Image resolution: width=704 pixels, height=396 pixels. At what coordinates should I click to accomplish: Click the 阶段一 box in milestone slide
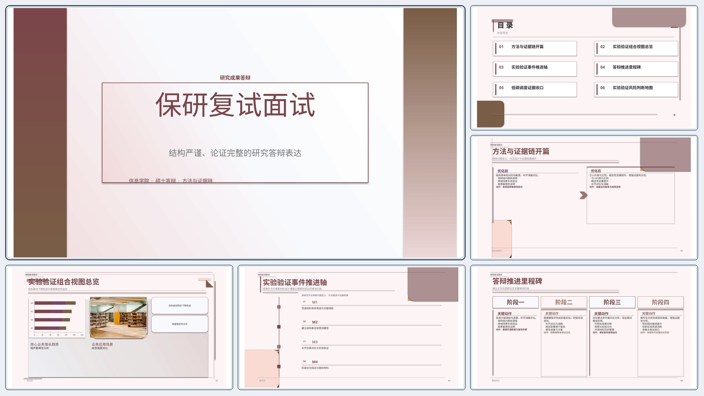516,302
